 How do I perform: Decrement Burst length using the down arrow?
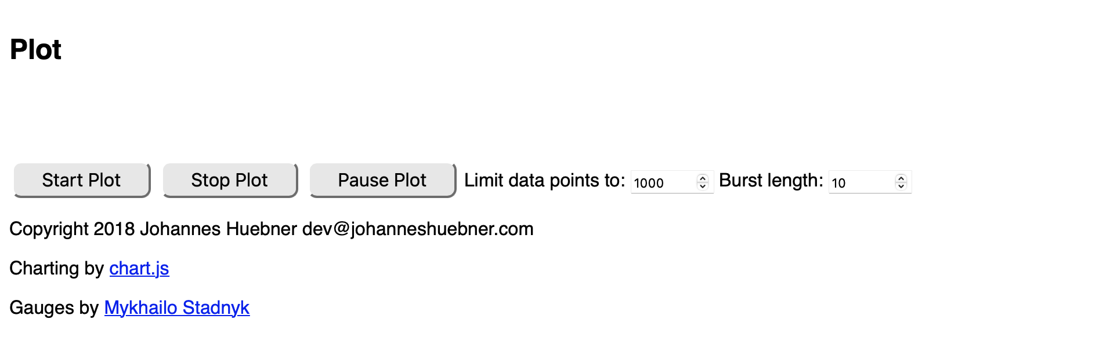pos(901,186)
